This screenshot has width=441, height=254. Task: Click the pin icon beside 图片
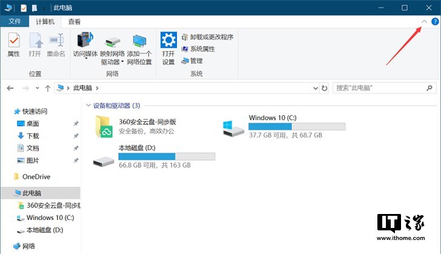[76, 161]
